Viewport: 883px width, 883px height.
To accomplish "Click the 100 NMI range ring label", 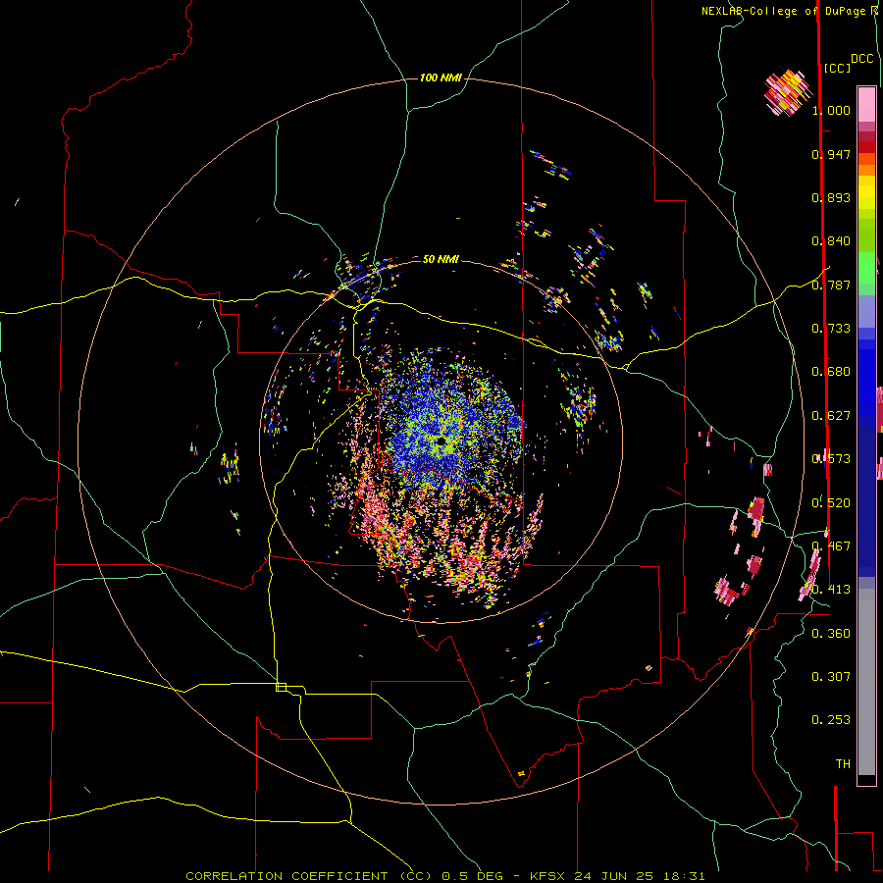I will (441, 78).
